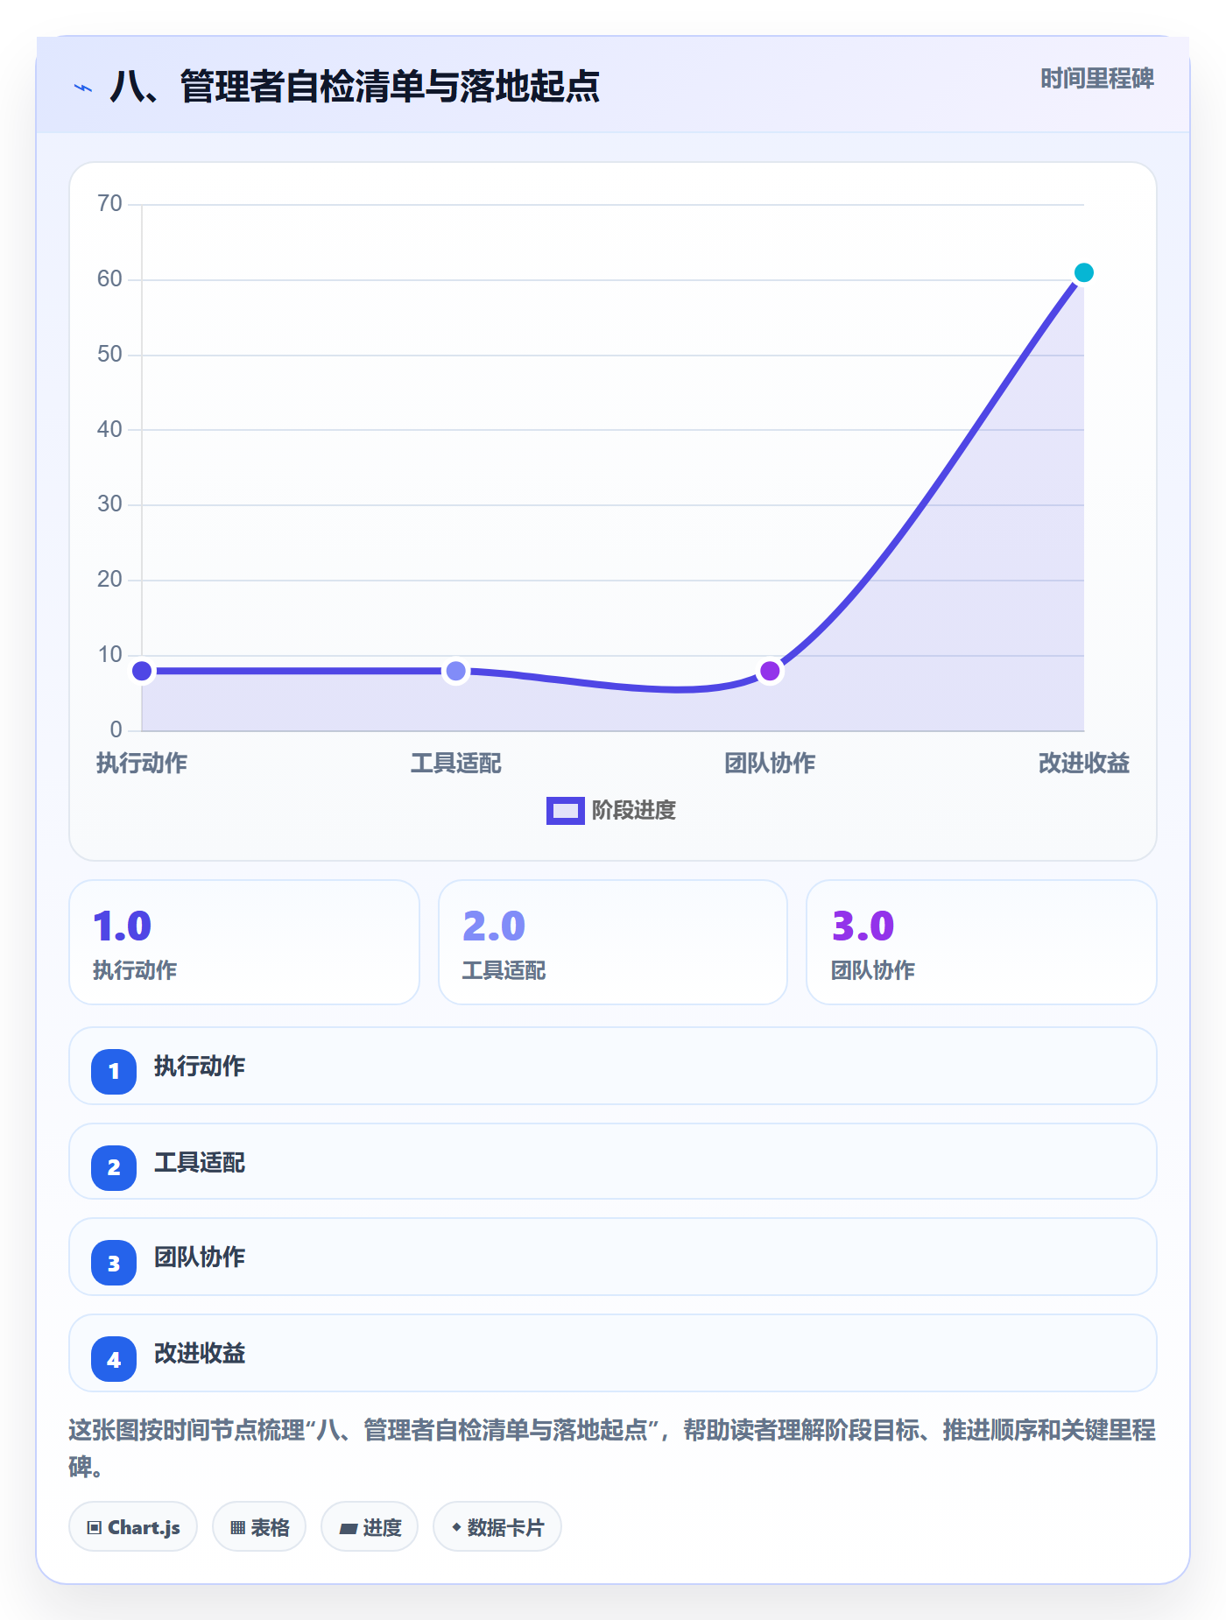Image resolution: width=1226 pixels, height=1620 pixels.
Task: Click the heading 八、管理者自检清单与落地起点
Action: 355,87
